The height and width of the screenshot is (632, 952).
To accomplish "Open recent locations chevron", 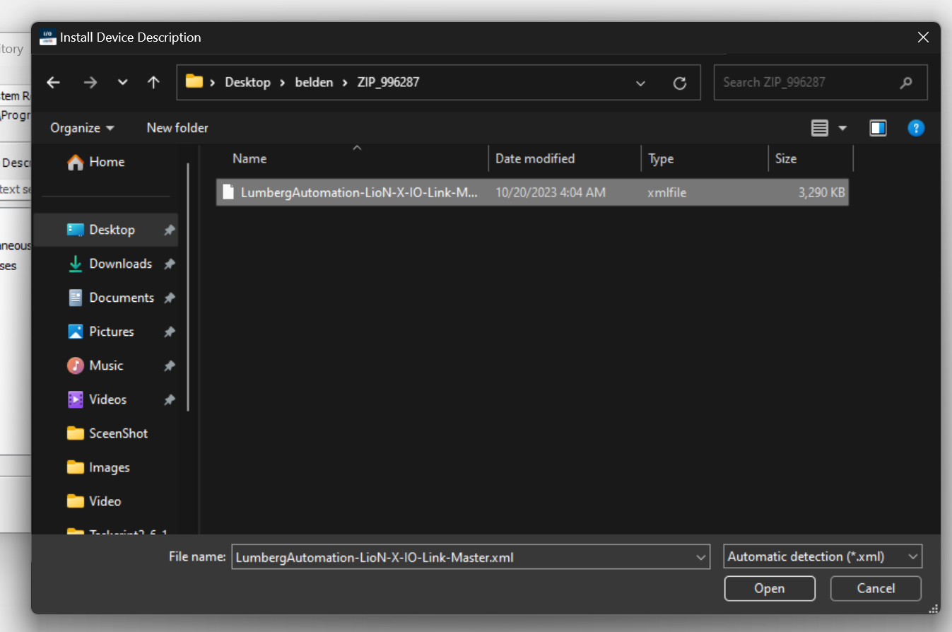I will [x=122, y=83].
